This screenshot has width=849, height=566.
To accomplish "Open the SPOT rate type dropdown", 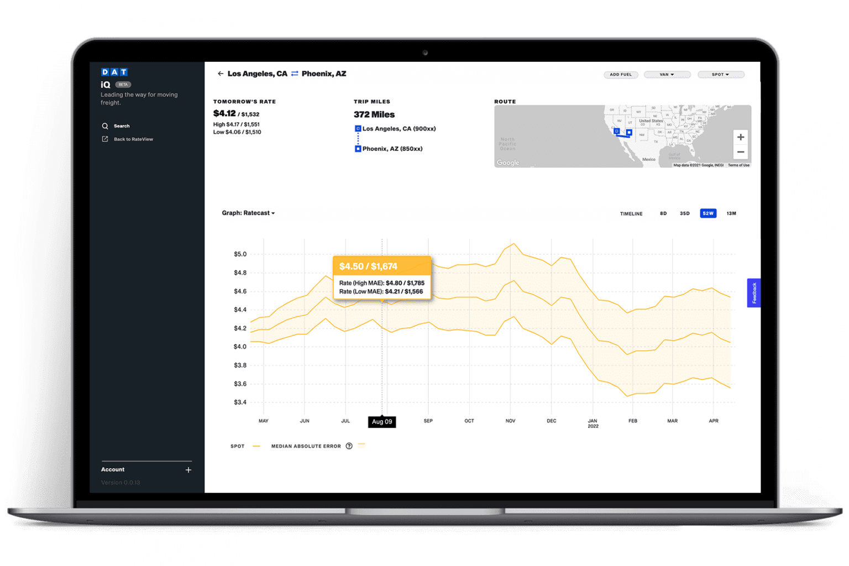I will pos(720,74).
